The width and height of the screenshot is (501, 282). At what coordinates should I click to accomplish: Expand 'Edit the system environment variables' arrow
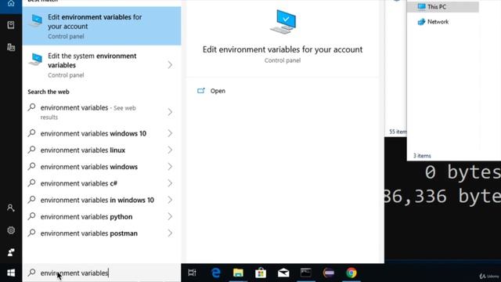pos(170,65)
